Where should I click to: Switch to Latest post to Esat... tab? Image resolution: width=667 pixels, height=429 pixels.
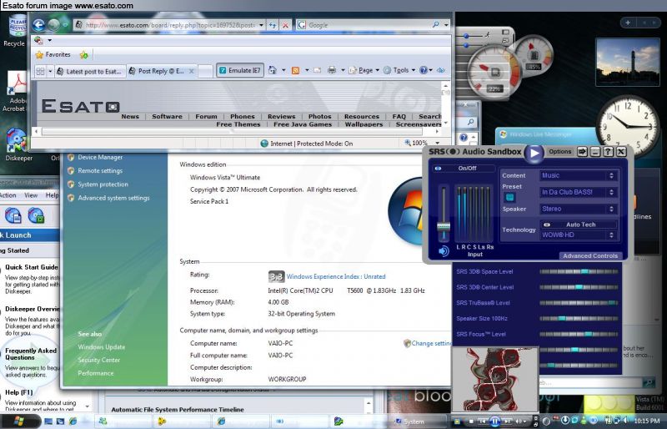coord(90,72)
